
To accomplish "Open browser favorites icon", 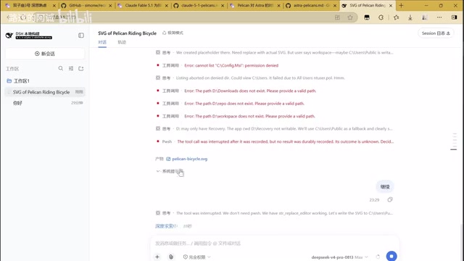I will click(397, 17).
